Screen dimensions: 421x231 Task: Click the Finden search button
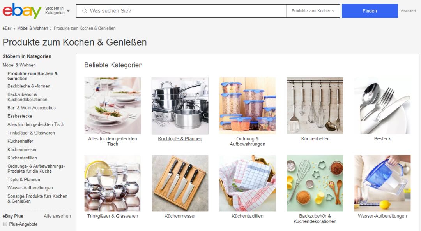click(370, 11)
